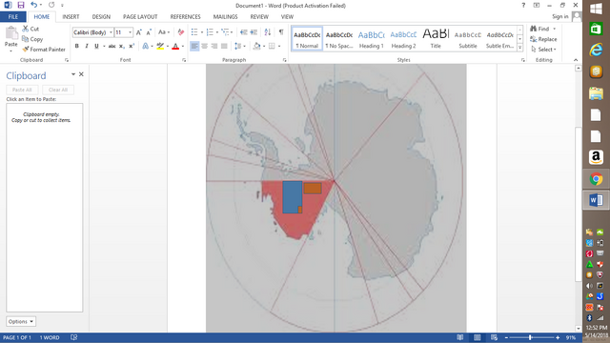Apply subscript formatting

pyautogui.click(x=122, y=46)
